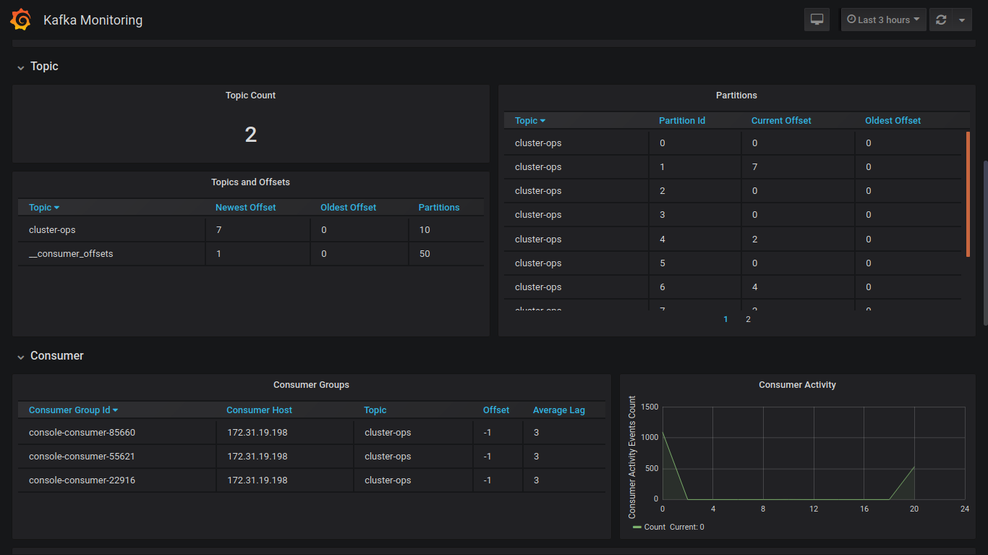The width and height of the screenshot is (988, 555).
Task: Click the refresh dashboard icon
Action: [940, 20]
